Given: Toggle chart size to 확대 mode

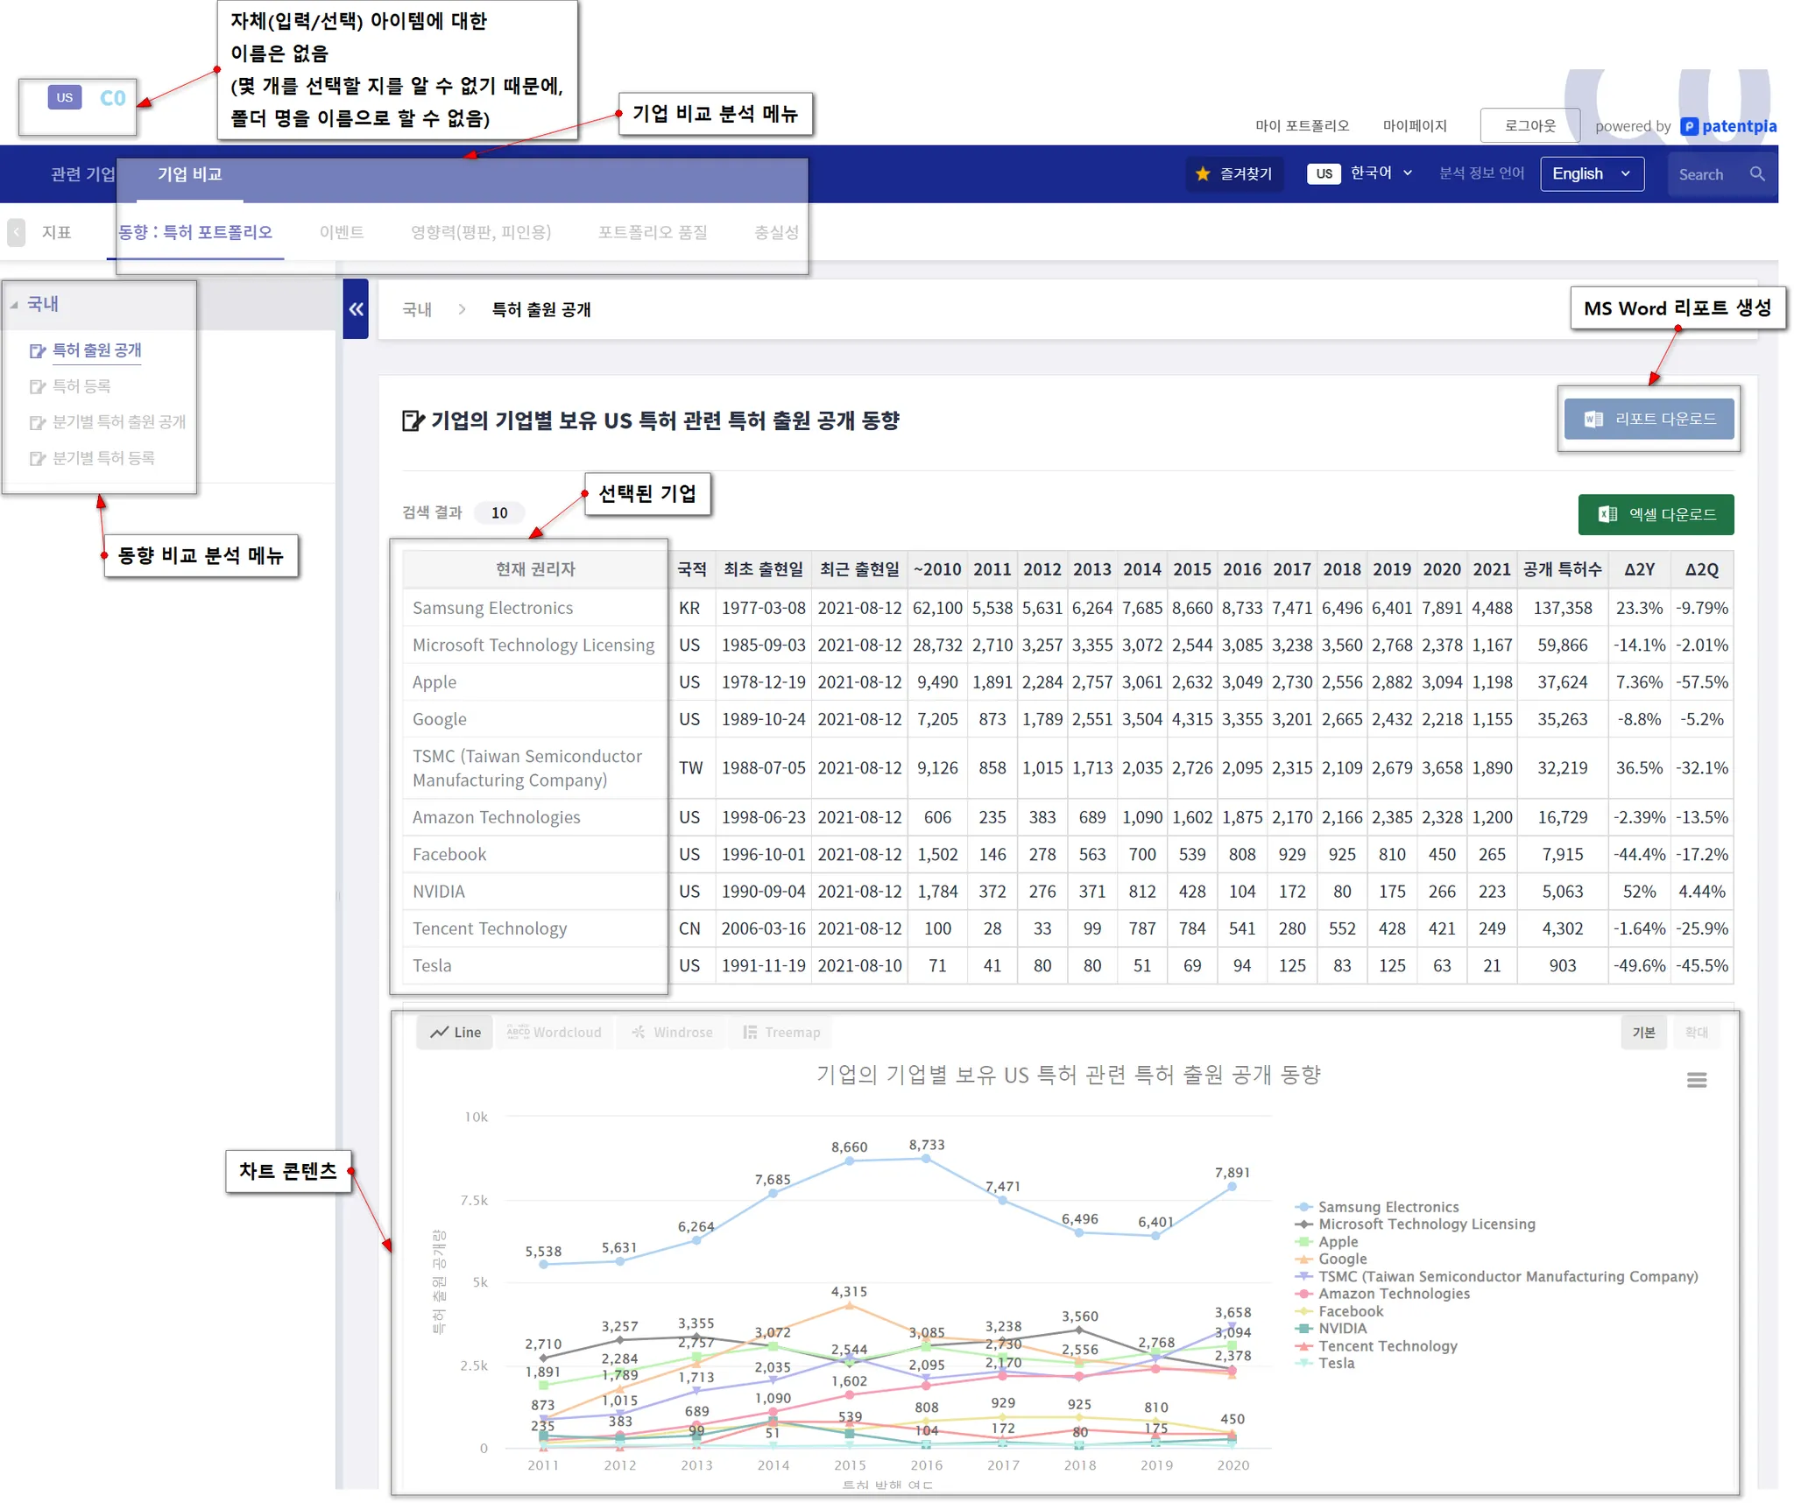Looking at the screenshot, I should point(1696,1033).
